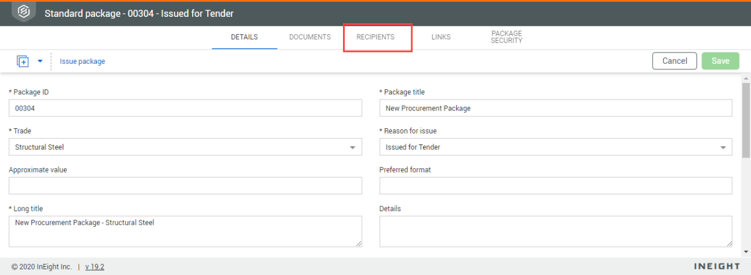Open the Package Security tab
Viewport: 751px width, 275px height.
click(x=506, y=37)
